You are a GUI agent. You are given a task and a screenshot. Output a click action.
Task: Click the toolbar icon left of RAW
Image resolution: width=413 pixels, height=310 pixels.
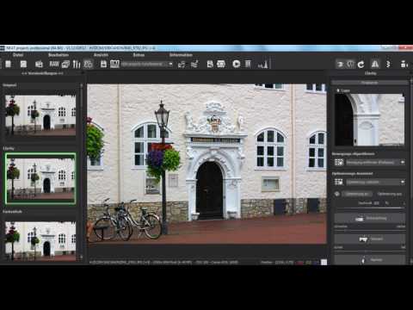(x=39, y=64)
